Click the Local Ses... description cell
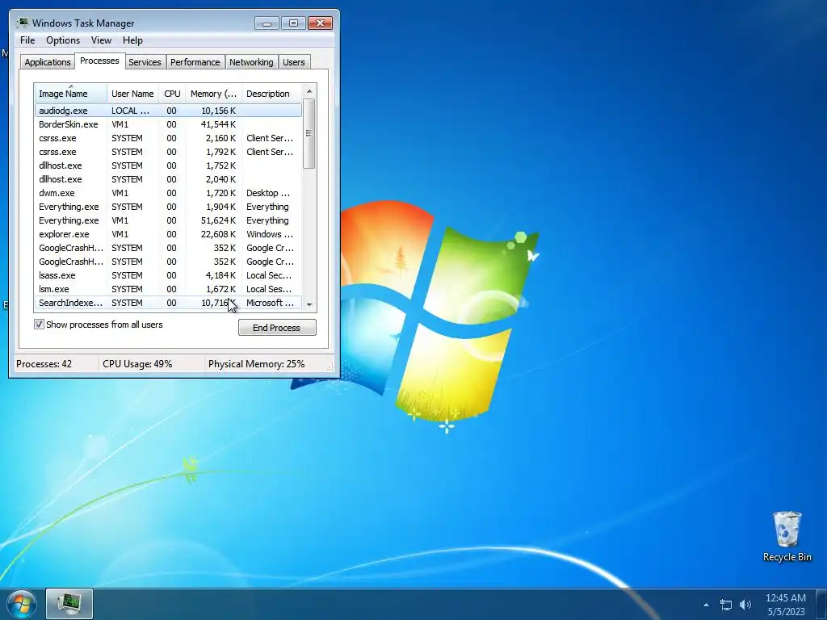 click(x=269, y=289)
